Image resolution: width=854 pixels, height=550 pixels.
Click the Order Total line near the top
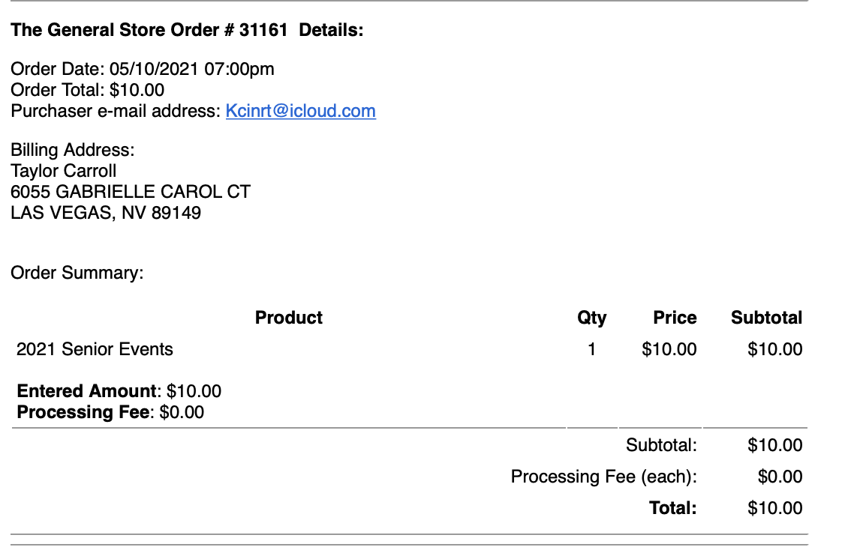[x=87, y=91]
